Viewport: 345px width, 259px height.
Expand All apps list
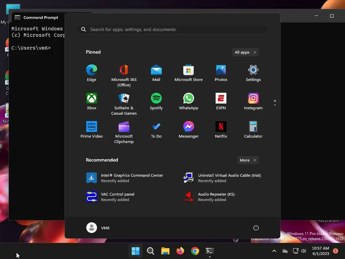click(245, 52)
